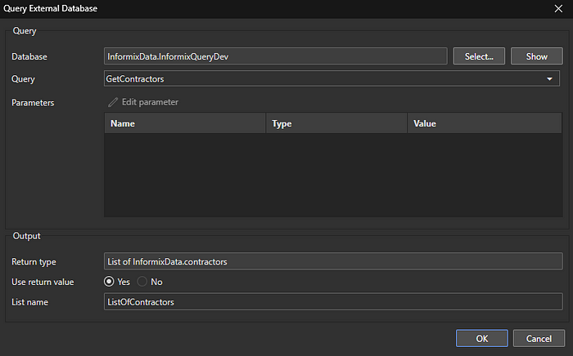Image resolution: width=573 pixels, height=356 pixels.
Task: Select Yes for Use return value
Action: pyautogui.click(x=110, y=282)
